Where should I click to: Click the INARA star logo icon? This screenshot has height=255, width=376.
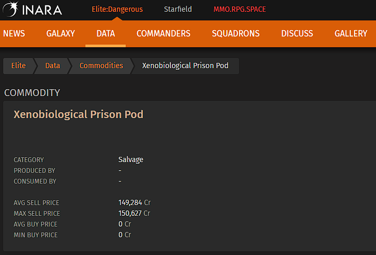pos(11,9)
